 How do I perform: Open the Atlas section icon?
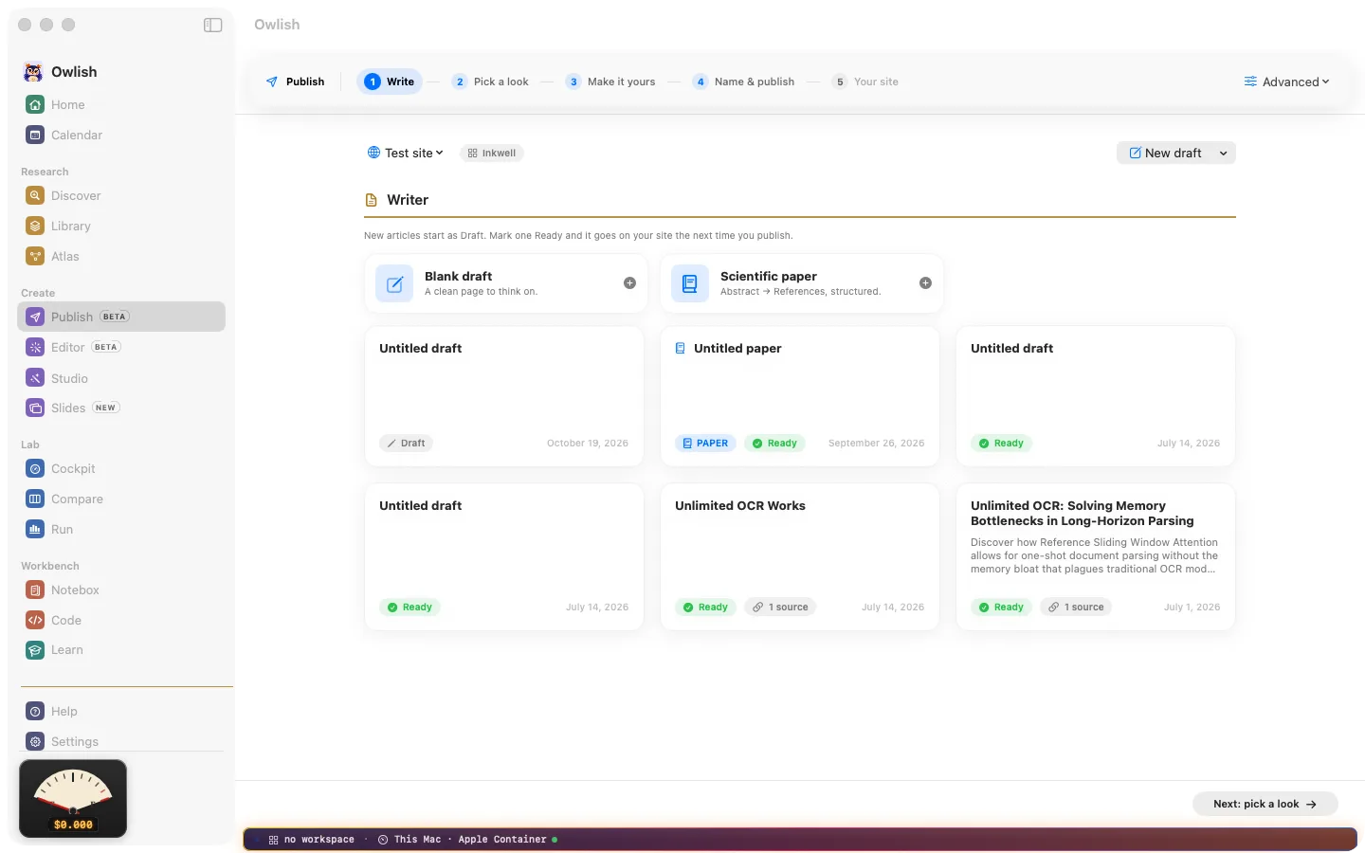(x=35, y=256)
